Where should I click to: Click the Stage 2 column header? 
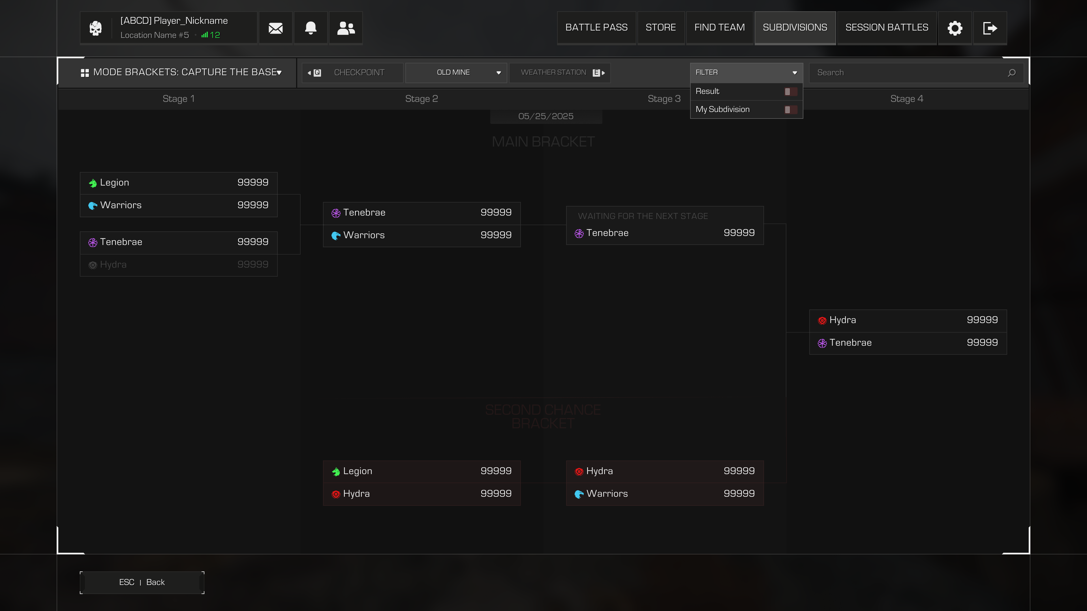coord(421,99)
